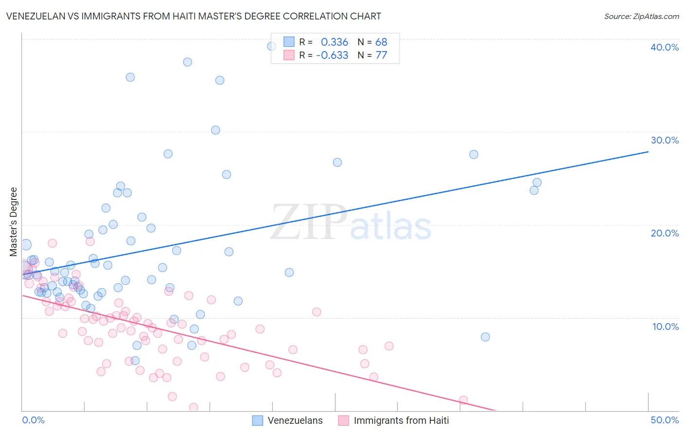Image resolution: width=685 pixels, height=434 pixels.
Task: Click the 40.0% y-axis label
Action: (665, 47)
